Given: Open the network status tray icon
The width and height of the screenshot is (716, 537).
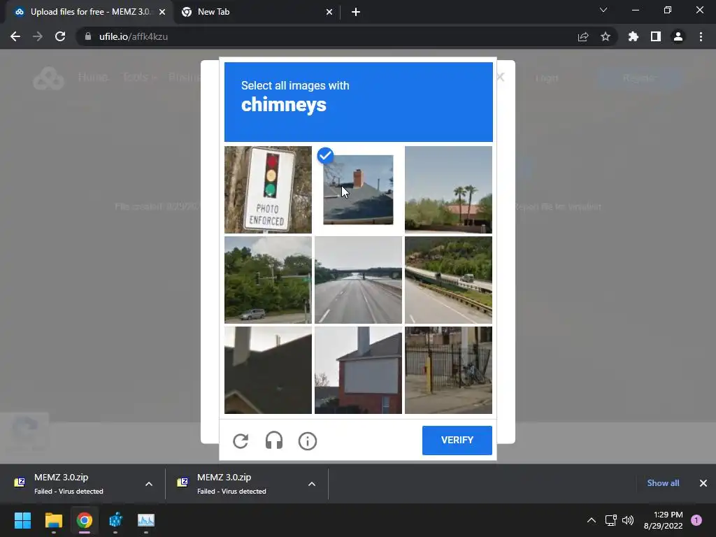Looking at the screenshot, I should click(x=610, y=520).
